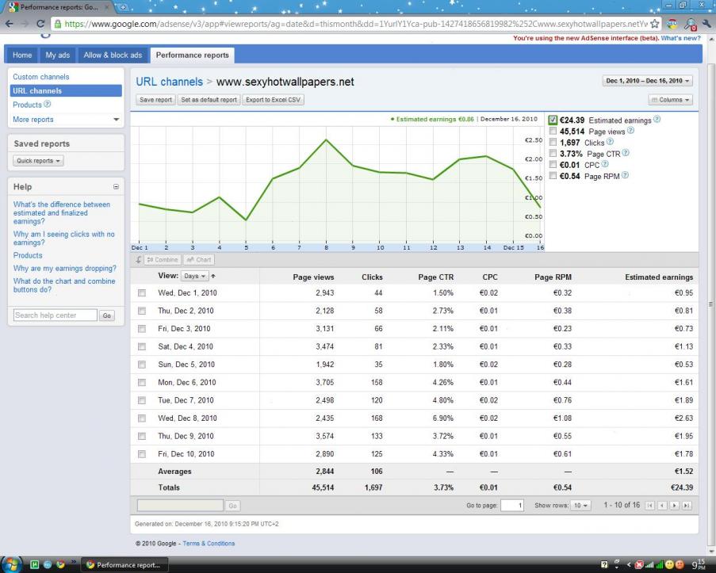Open the Columns dropdown

point(671,100)
